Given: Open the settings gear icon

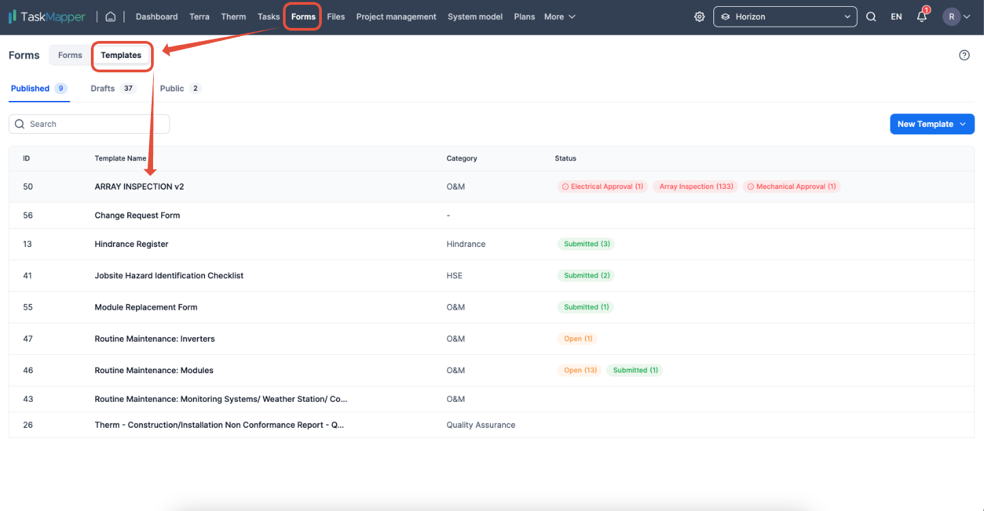Looking at the screenshot, I should point(699,16).
